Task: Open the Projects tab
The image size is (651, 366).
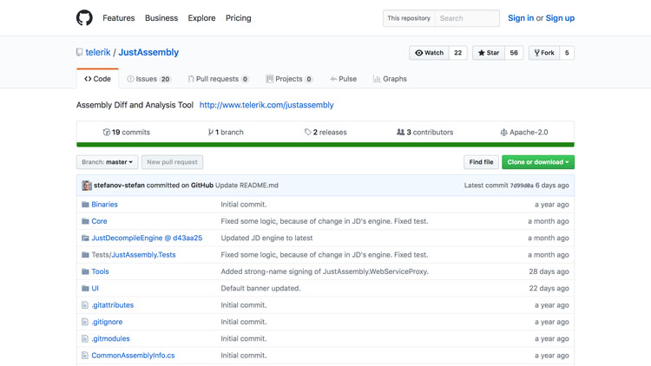Action: (289, 79)
